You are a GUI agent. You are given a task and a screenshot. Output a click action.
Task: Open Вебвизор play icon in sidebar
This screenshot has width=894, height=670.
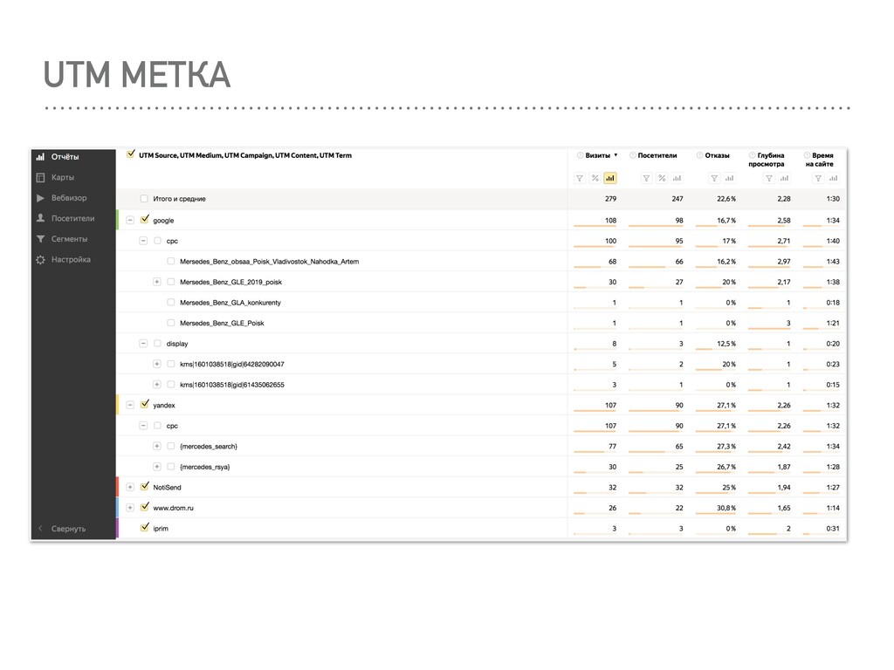click(x=39, y=198)
